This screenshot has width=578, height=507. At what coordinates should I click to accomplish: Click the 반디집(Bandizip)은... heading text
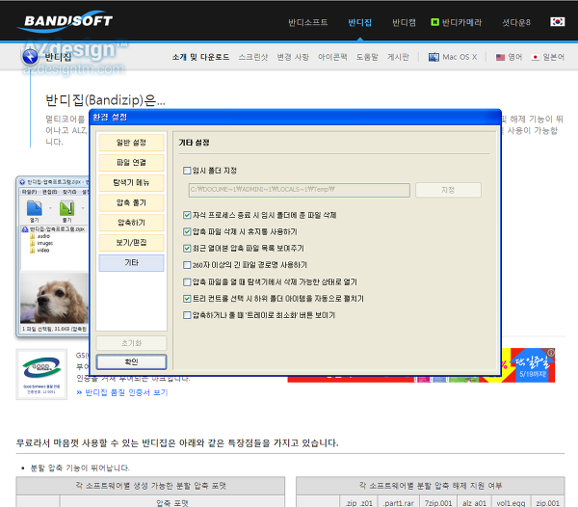[x=105, y=100]
